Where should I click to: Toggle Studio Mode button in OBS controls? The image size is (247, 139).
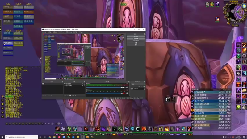pos(136,41)
